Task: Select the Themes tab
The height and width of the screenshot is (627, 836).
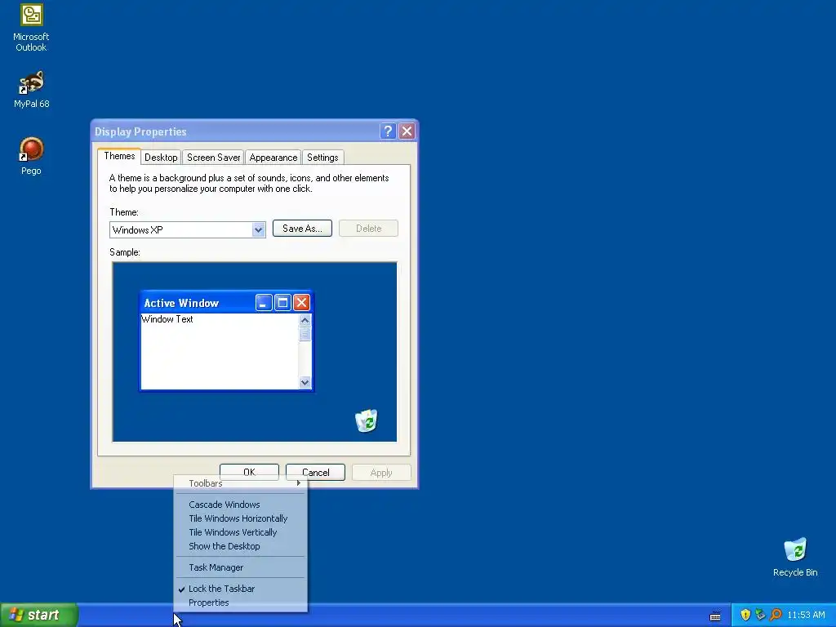Action: click(119, 156)
